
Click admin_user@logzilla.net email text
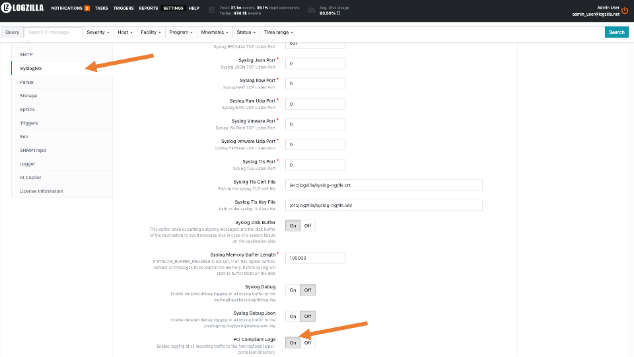(x=596, y=14)
